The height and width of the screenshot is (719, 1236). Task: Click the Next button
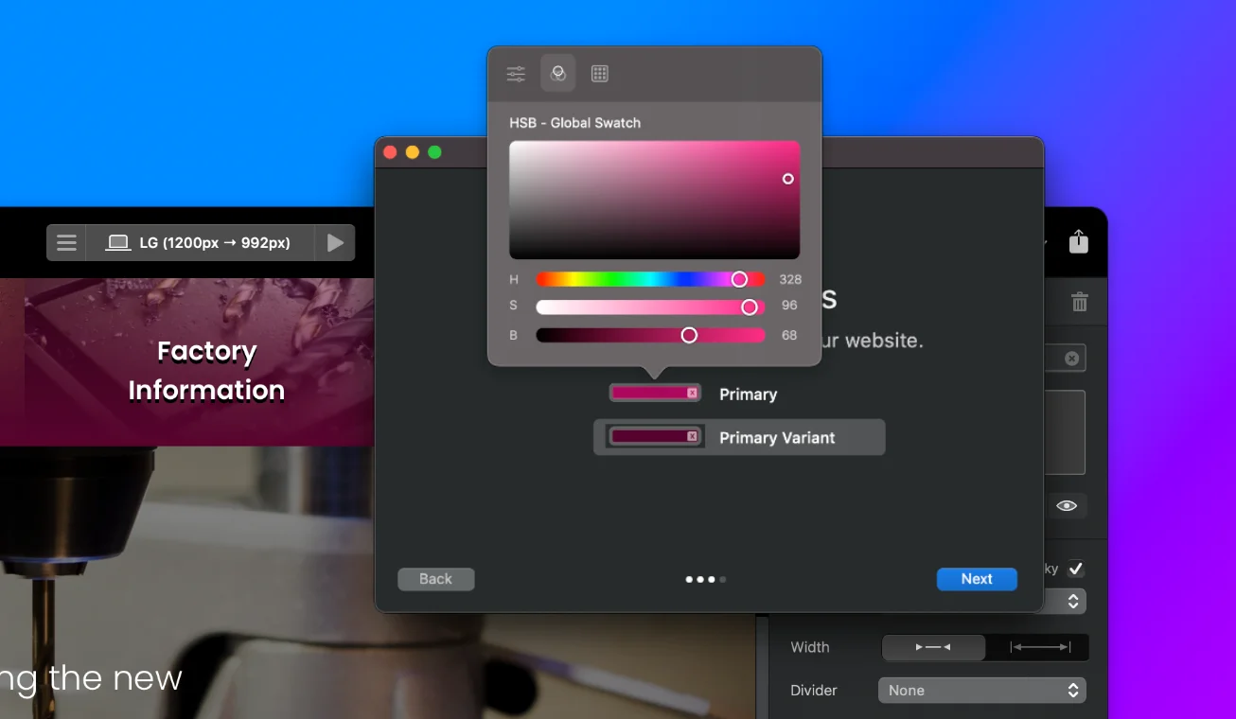pyautogui.click(x=977, y=579)
